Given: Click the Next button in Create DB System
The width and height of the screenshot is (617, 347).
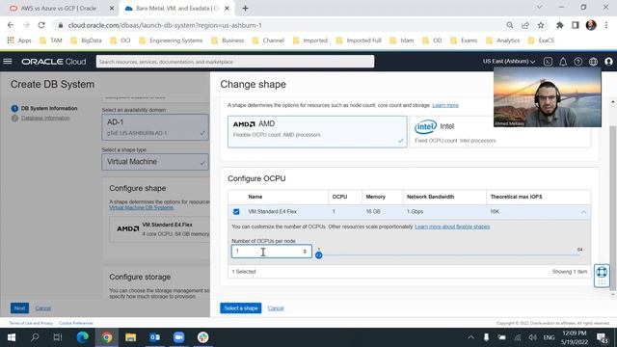Looking at the screenshot, I should [x=19, y=308].
